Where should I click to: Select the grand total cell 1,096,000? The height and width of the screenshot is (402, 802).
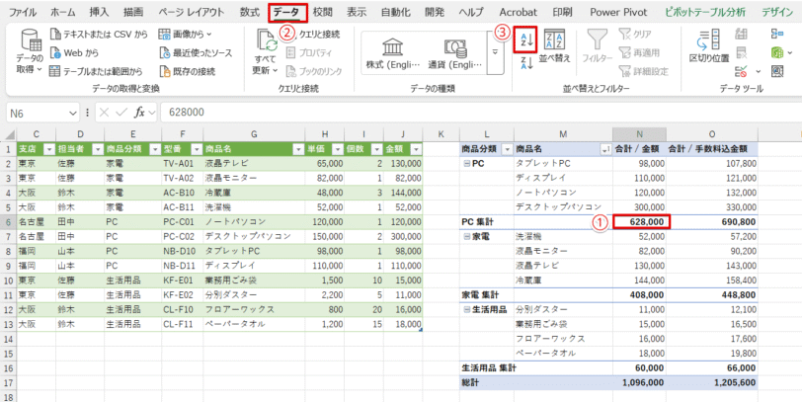(639, 382)
